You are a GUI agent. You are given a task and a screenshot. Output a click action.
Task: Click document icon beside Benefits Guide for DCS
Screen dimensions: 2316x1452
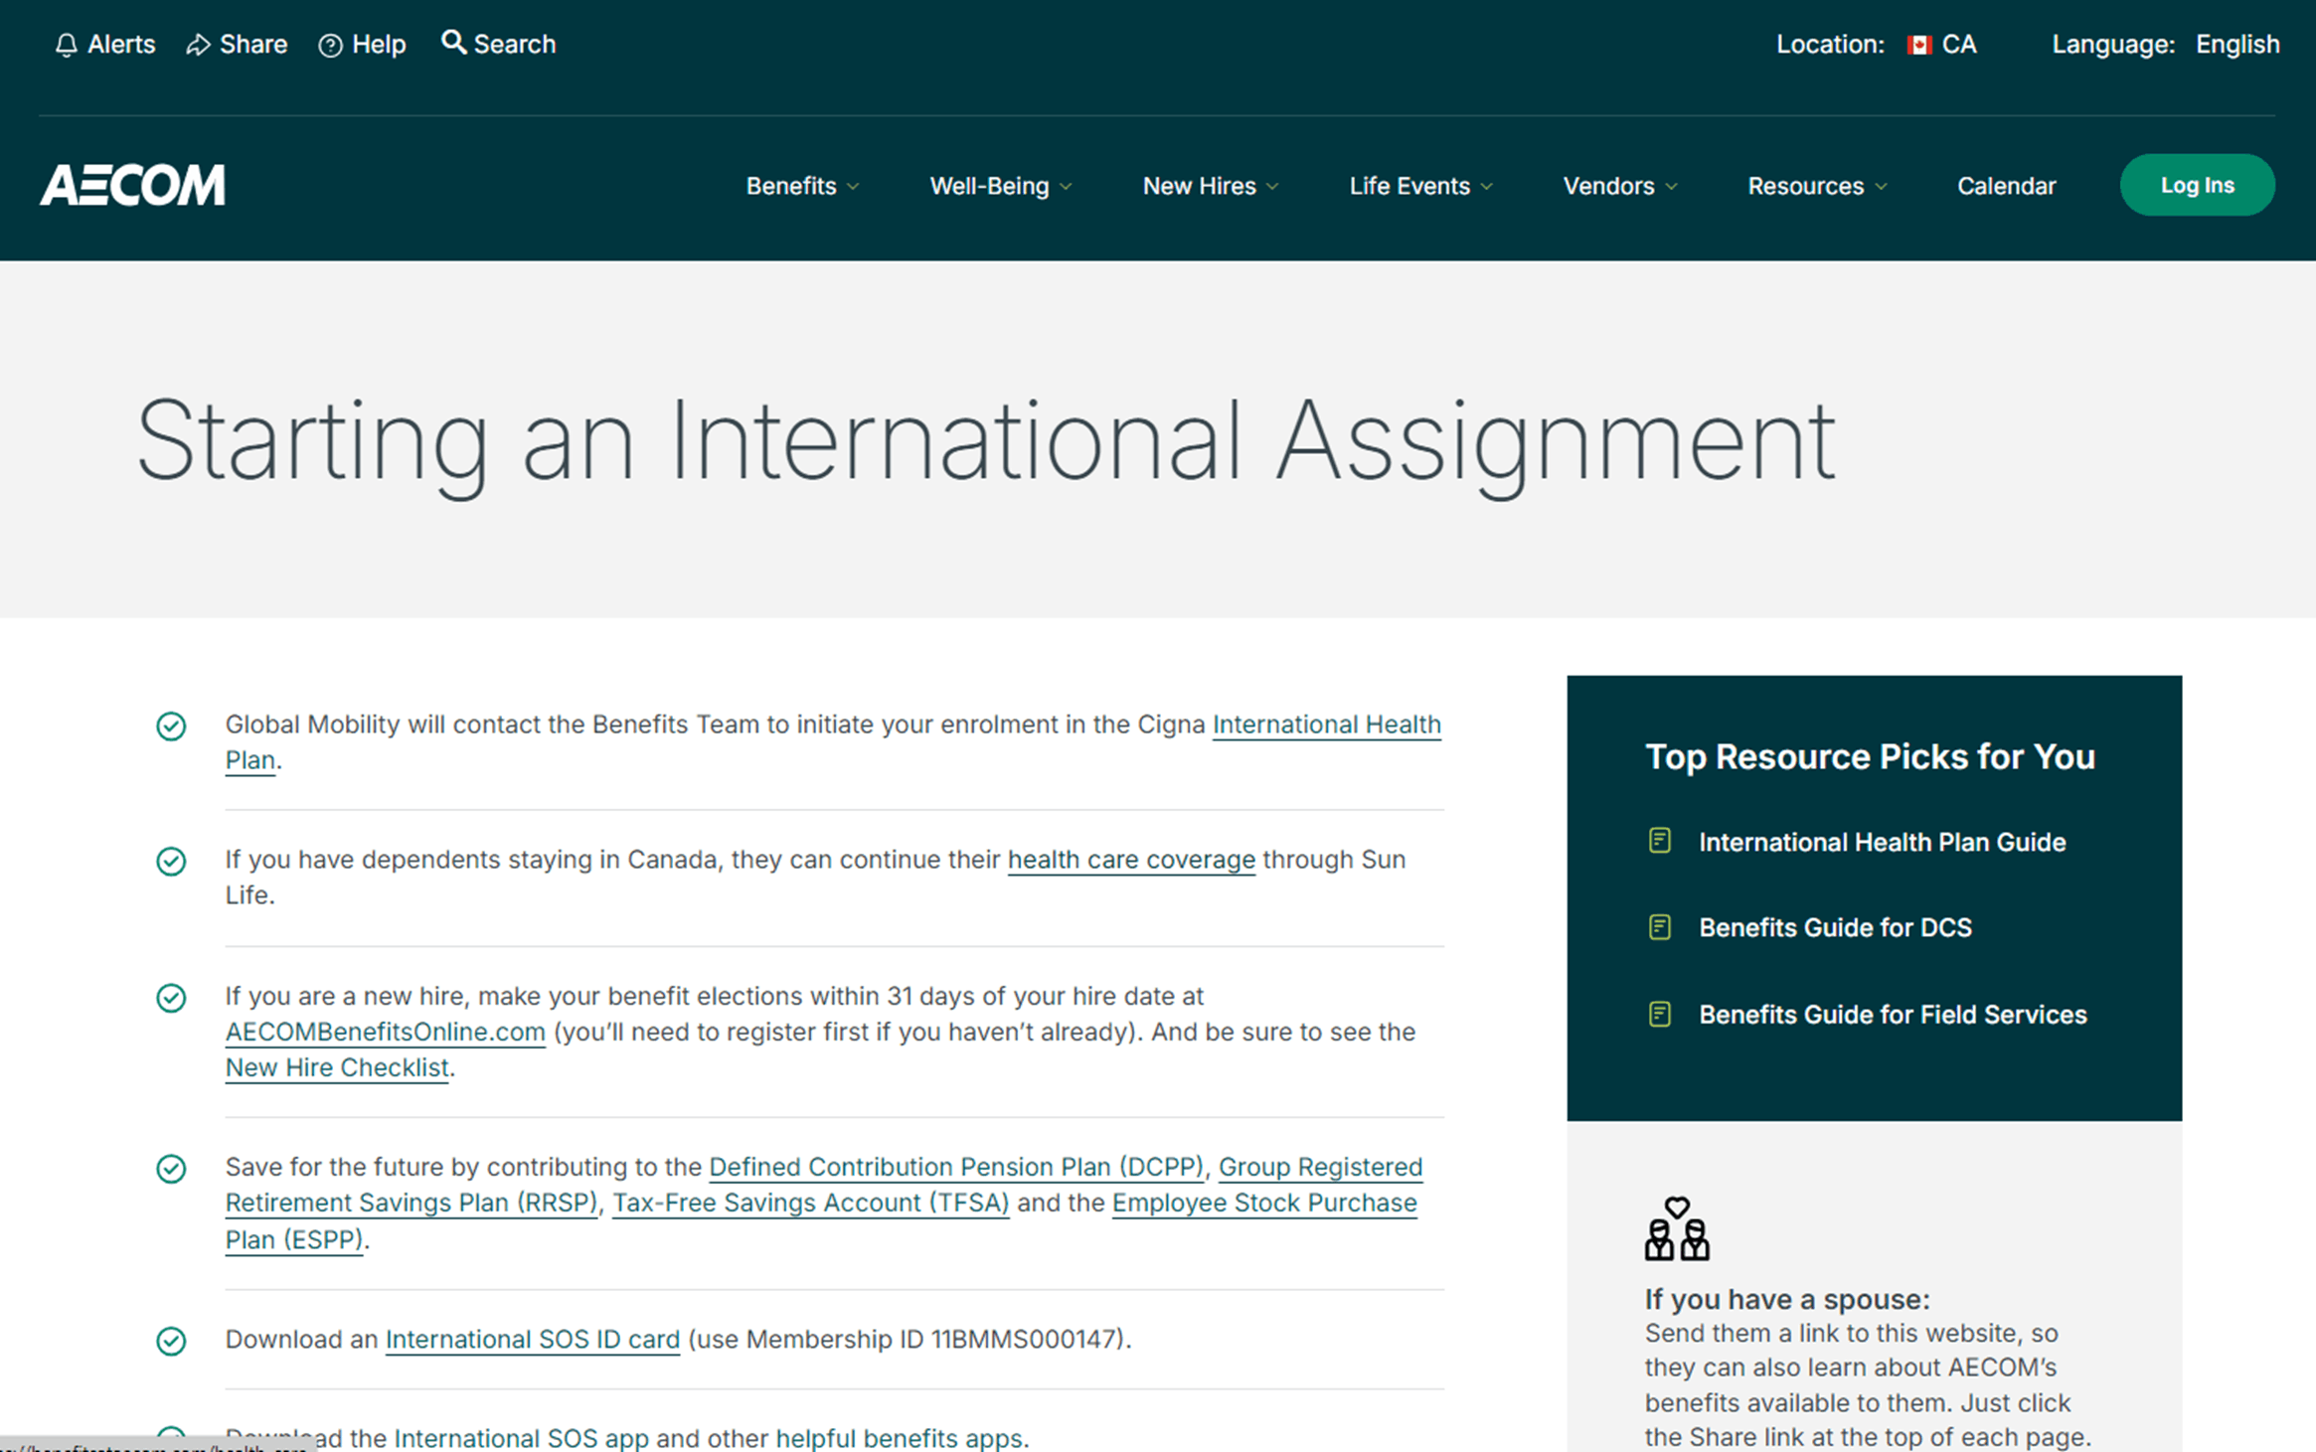tap(1659, 927)
